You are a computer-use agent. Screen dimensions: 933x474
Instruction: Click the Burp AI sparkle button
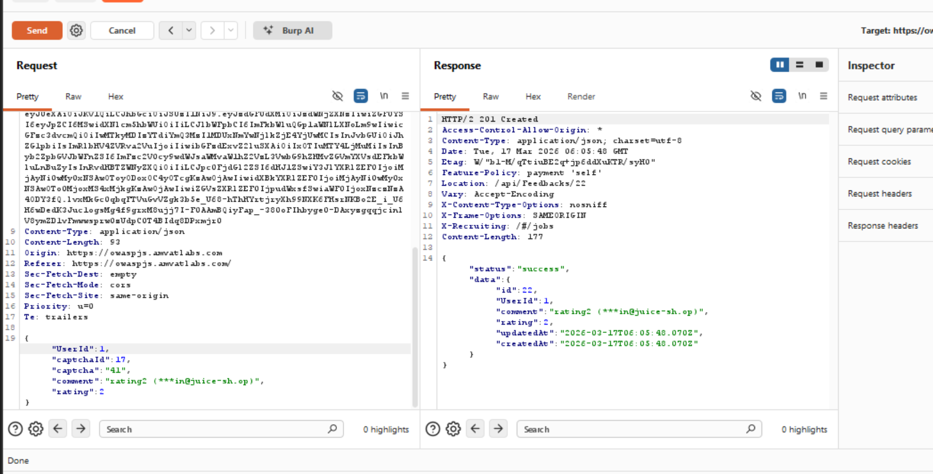coord(292,30)
